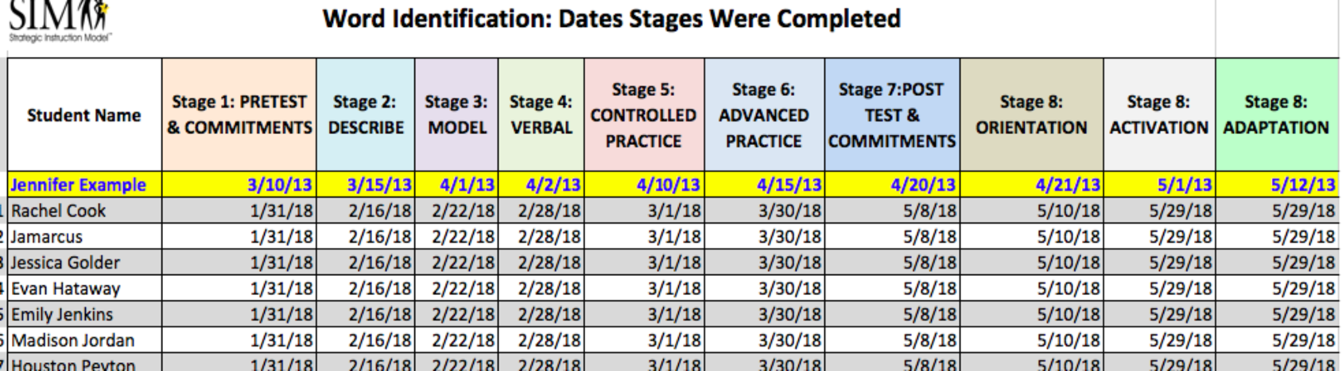This screenshot has height=371, width=1342.
Task: Select the Stage 8: ACTIVATION header cell
Action: tap(1159, 115)
